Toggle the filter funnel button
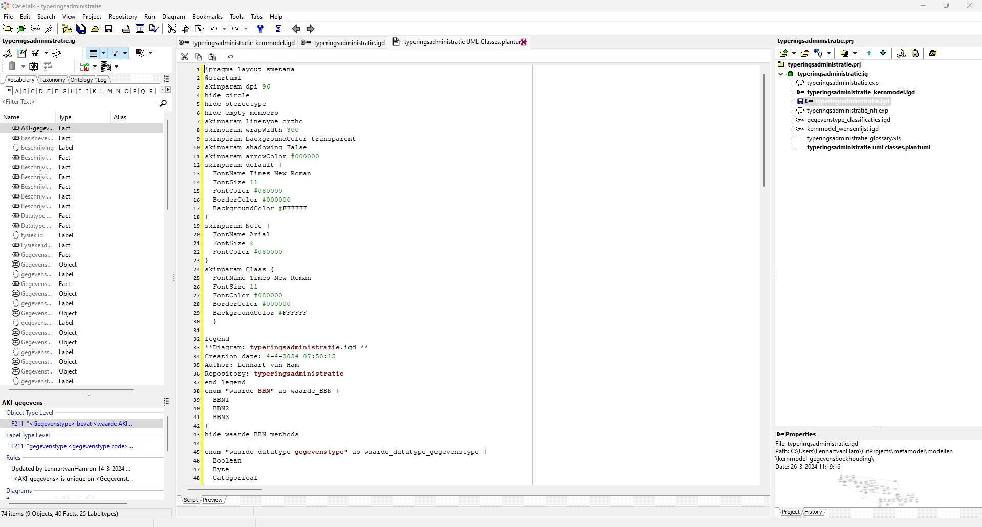Image resolution: width=982 pixels, height=527 pixels. [115, 53]
